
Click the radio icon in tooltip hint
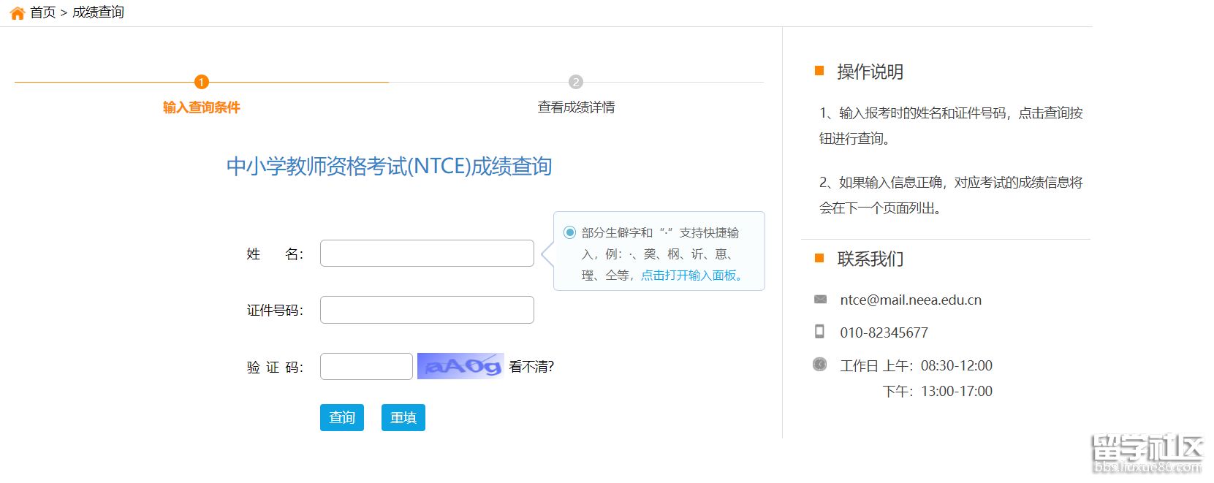pos(569,232)
